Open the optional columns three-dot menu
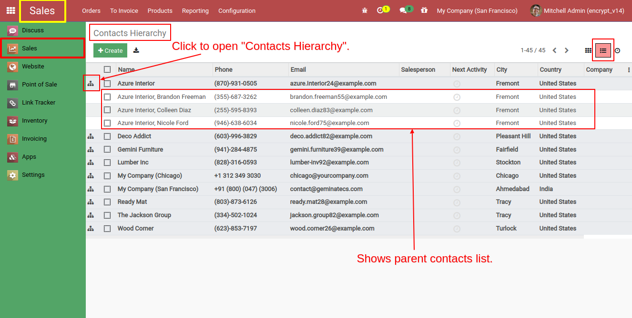The image size is (632, 318). coord(628,69)
